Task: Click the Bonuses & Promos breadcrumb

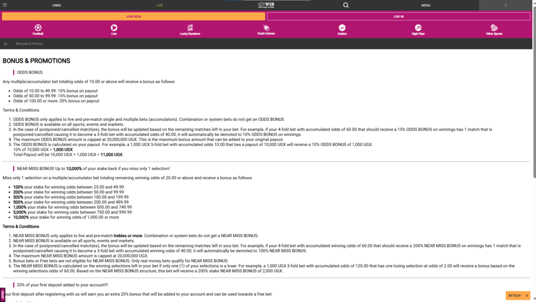Action: 29,44
